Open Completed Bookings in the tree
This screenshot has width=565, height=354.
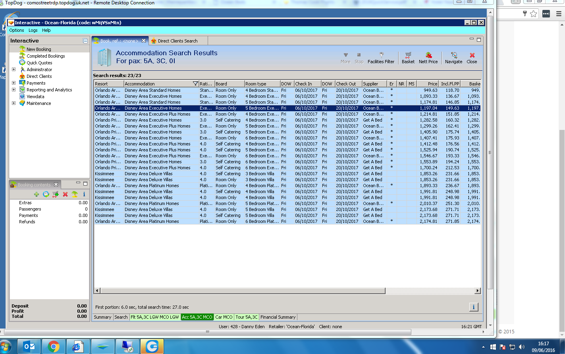pyautogui.click(x=46, y=56)
